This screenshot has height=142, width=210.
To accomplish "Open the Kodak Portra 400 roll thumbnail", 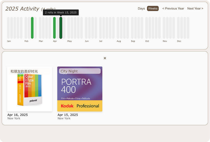I will (x=80, y=89).
